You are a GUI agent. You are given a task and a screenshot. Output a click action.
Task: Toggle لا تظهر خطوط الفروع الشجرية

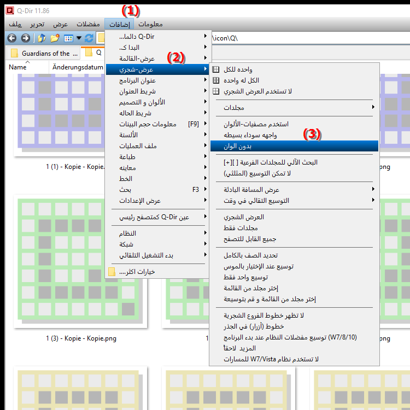click(295, 315)
